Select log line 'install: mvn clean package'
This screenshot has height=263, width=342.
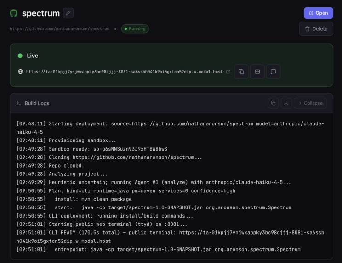point(74,199)
